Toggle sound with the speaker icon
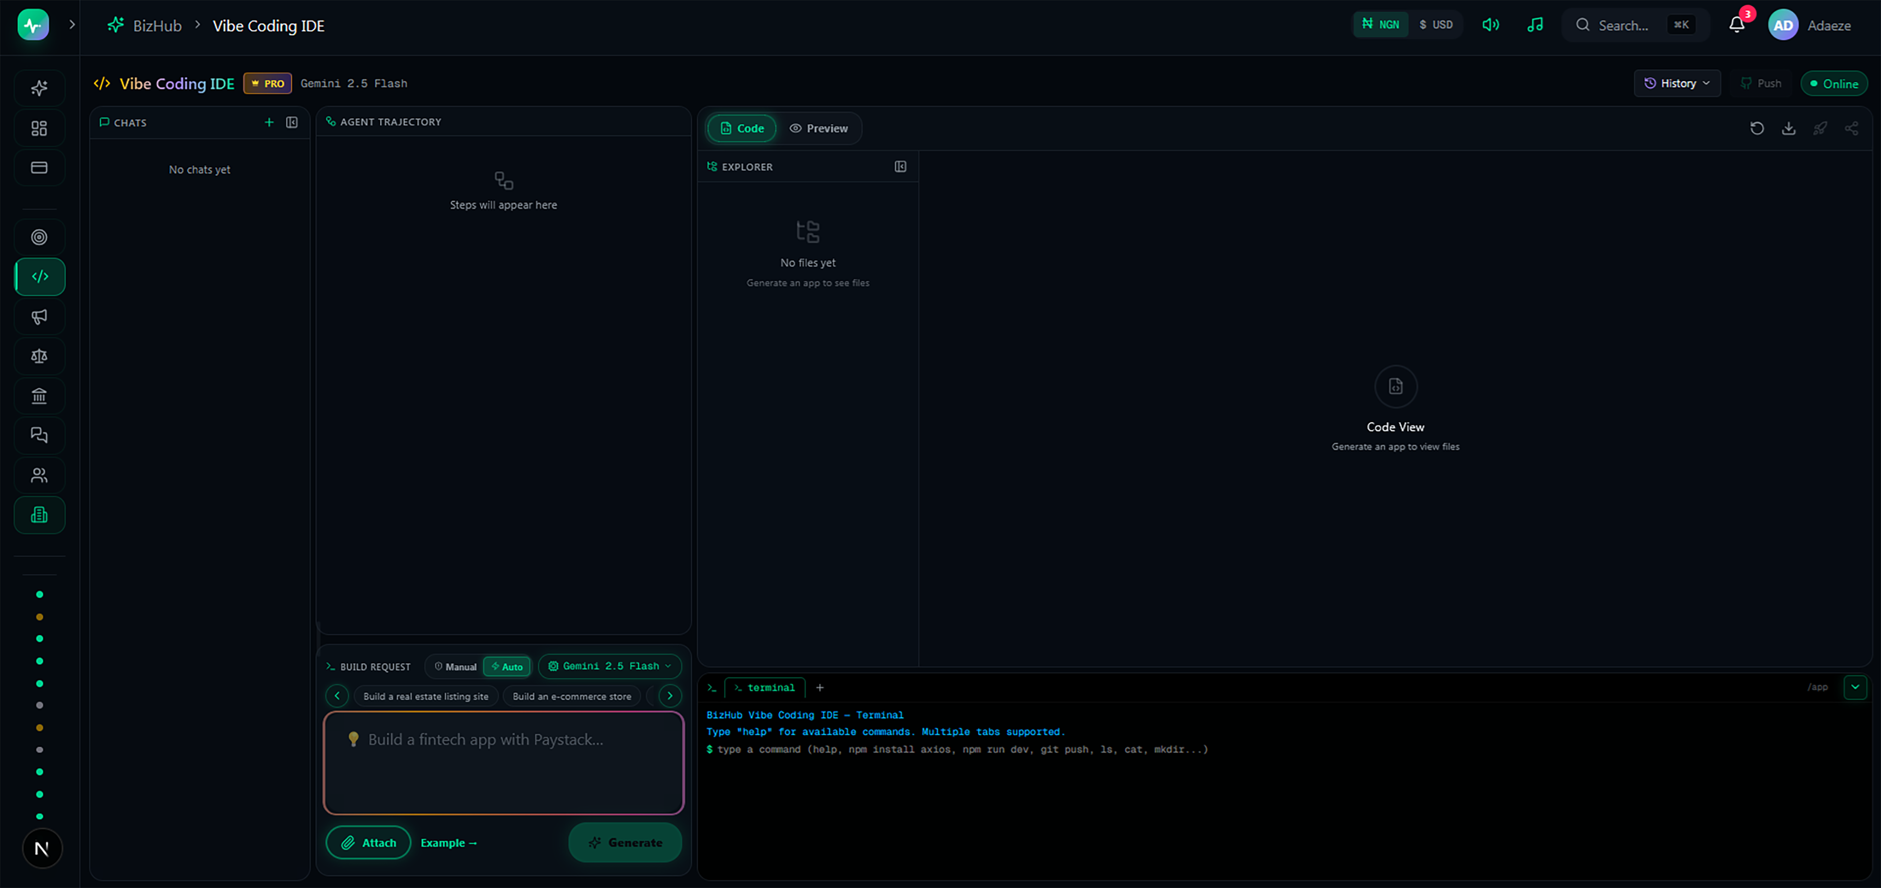This screenshot has height=888, width=1881. click(x=1490, y=25)
